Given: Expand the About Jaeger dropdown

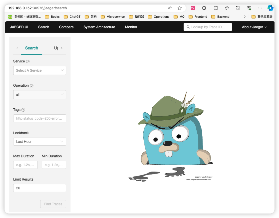Looking at the screenshot, I should click(x=254, y=27).
